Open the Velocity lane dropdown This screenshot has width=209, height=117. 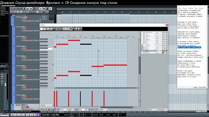click(46, 105)
